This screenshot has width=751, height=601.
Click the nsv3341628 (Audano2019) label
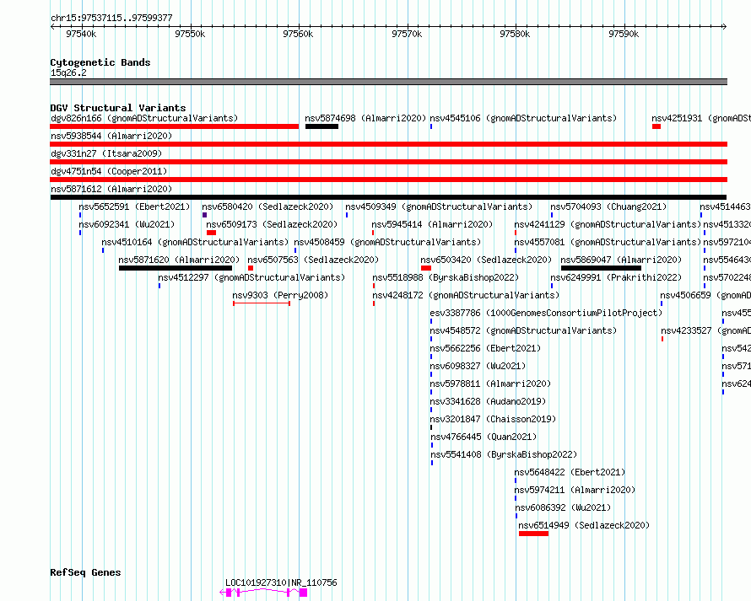pyautogui.click(x=488, y=401)
